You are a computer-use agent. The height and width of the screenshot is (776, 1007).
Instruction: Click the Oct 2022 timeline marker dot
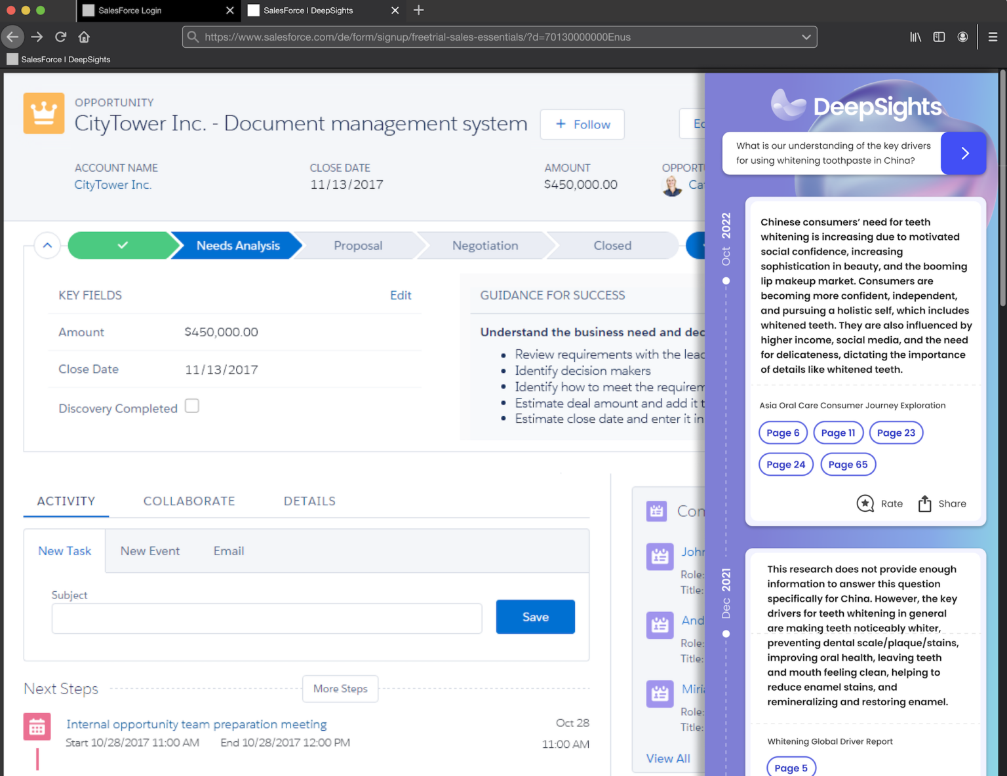pos(726,281)
